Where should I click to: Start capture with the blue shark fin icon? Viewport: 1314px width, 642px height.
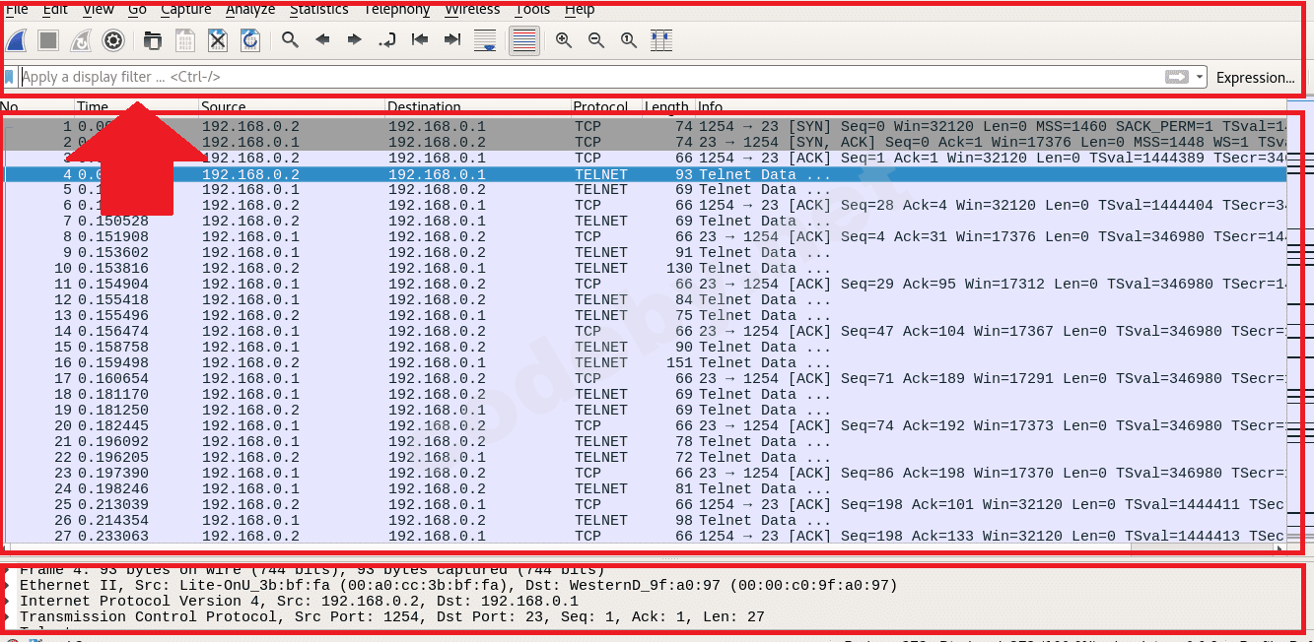pyautogui.click(x=17, y=40)
